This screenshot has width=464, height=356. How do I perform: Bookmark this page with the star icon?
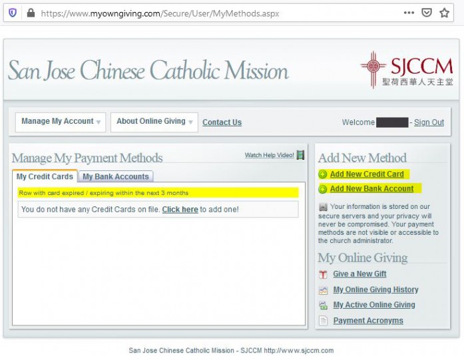click(444, 13)
